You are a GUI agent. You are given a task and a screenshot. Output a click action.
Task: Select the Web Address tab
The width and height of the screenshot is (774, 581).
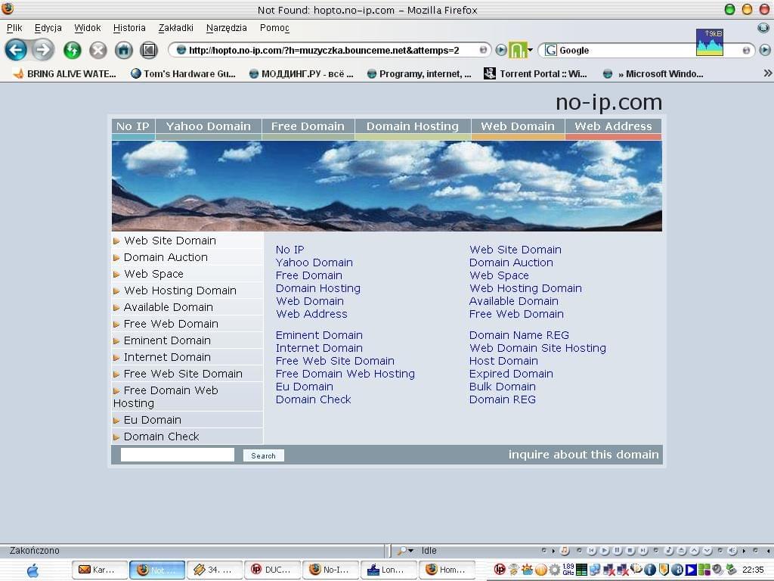[x=613, y=126]
